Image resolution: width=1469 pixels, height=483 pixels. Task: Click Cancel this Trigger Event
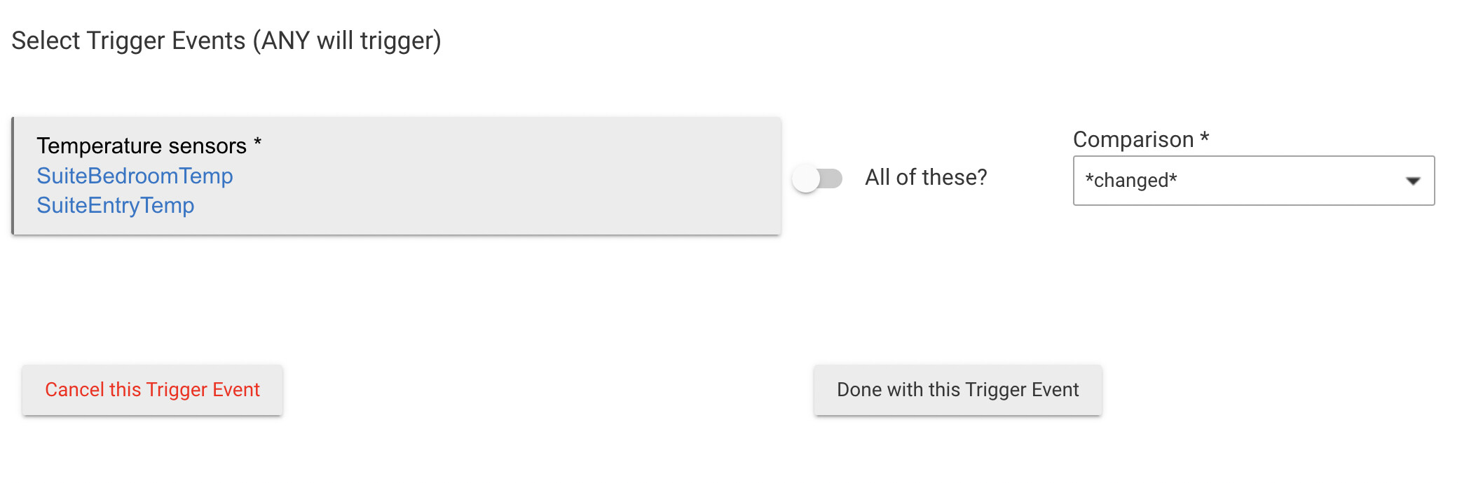click(x=152, y=390)
